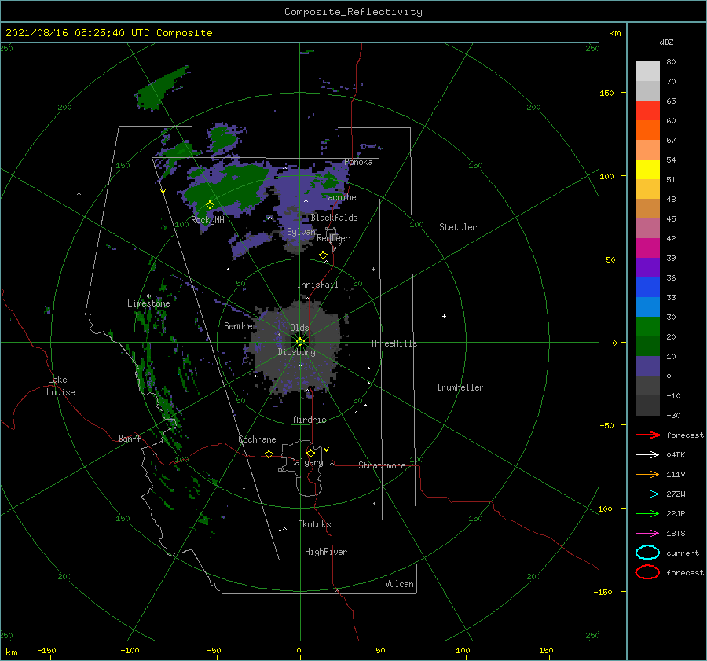Image resolution: width=707 pixels, height=661 pixels.
Task: Click the km unit label at bottom left
Action: [12, 652]
